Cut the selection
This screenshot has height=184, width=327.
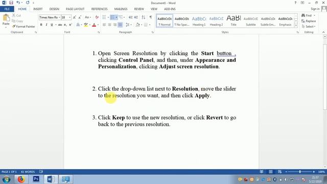tap(16, 15)
